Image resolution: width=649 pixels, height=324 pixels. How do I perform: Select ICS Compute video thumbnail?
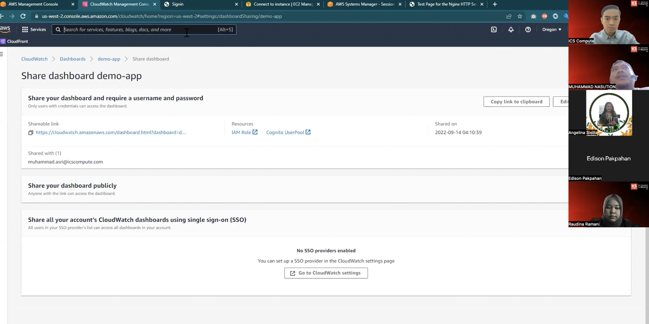click(x=609, y=22)
